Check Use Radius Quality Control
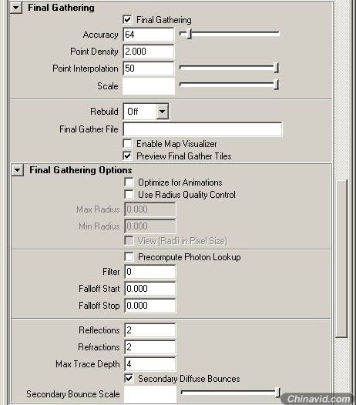Screen dimensions: 356x405 pos(129,195)
